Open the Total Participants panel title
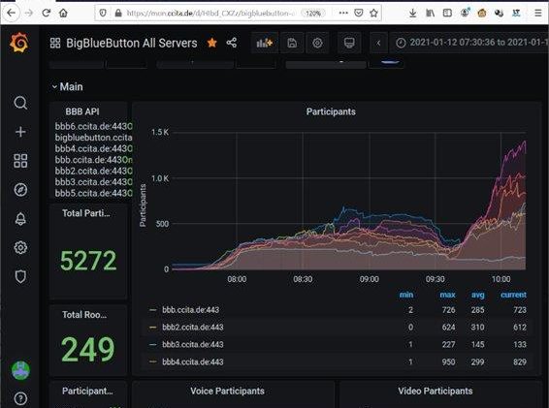Screen dimensions: 549x408 click(86, 213)
